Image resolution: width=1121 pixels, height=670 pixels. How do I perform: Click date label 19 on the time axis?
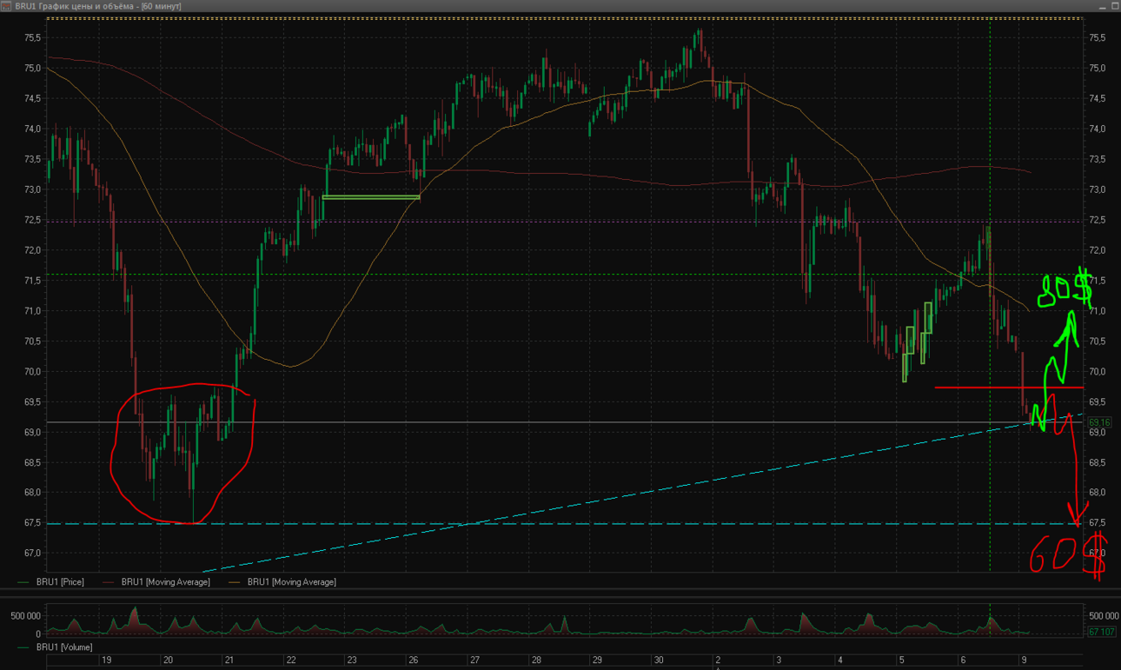point(106,660)
